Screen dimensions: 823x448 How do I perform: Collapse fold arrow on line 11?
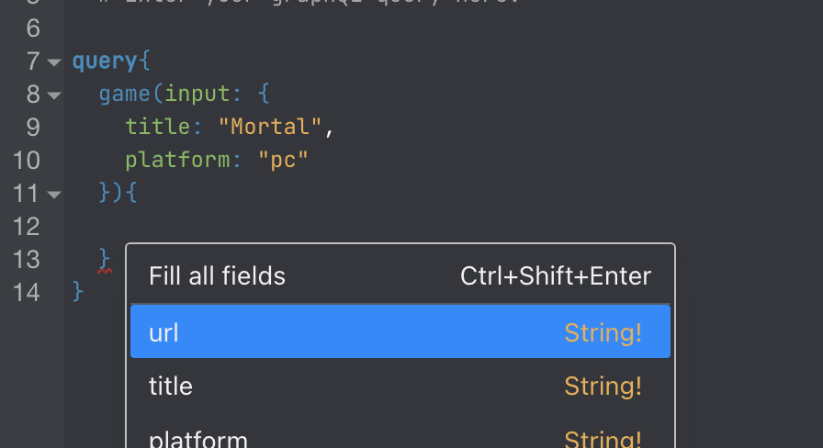pos(54,195)
